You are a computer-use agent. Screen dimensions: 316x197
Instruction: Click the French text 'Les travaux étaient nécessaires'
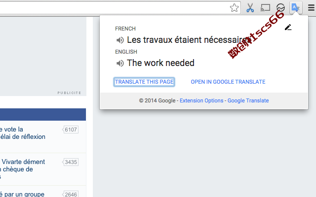pyautogui.click(x=189, y=40)
